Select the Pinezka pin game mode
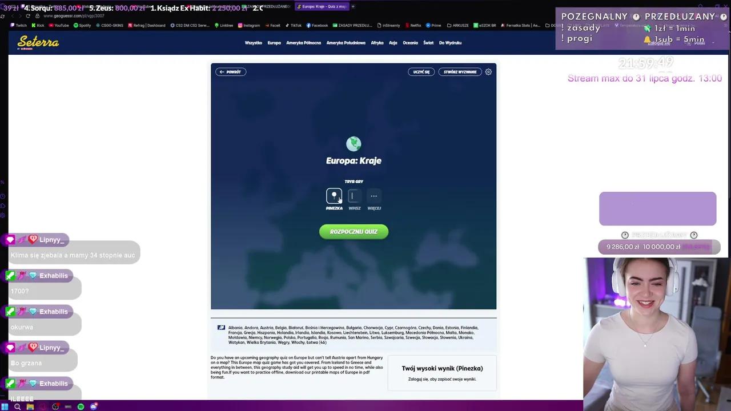The image size is (731, 411). (x=334, y=196)
